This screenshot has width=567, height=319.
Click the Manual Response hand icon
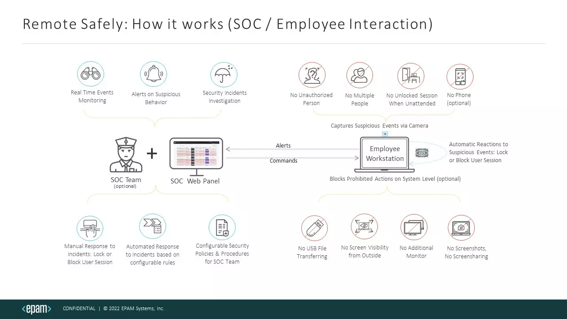click(x=90, y=229)
